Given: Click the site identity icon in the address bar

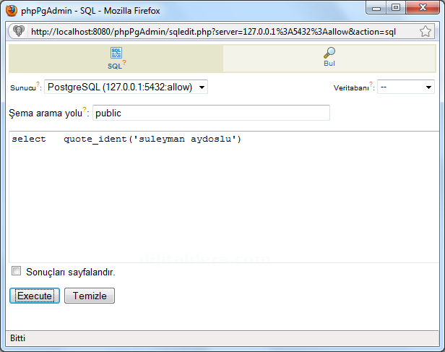Looking at the screenshot, I should [x=18, y=32].
